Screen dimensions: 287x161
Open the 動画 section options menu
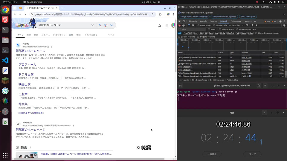point(30,148)
